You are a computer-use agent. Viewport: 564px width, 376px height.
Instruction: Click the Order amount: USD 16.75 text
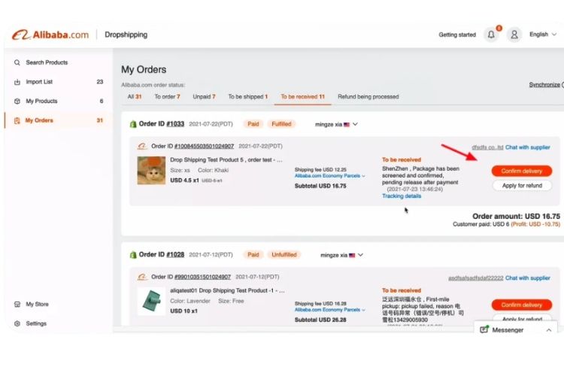point(516,217)
